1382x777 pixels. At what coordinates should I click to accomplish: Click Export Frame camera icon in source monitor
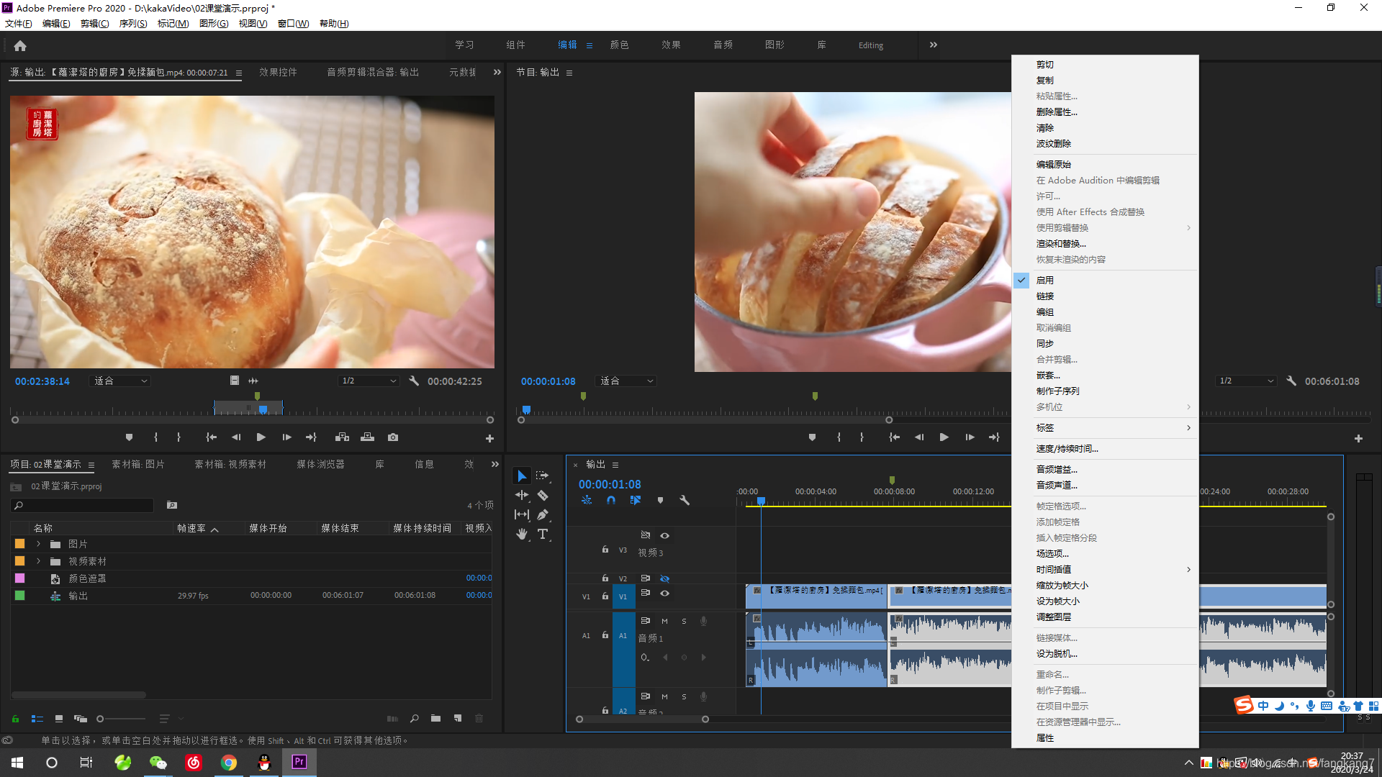pyautogui.click(x=393, y=437)
